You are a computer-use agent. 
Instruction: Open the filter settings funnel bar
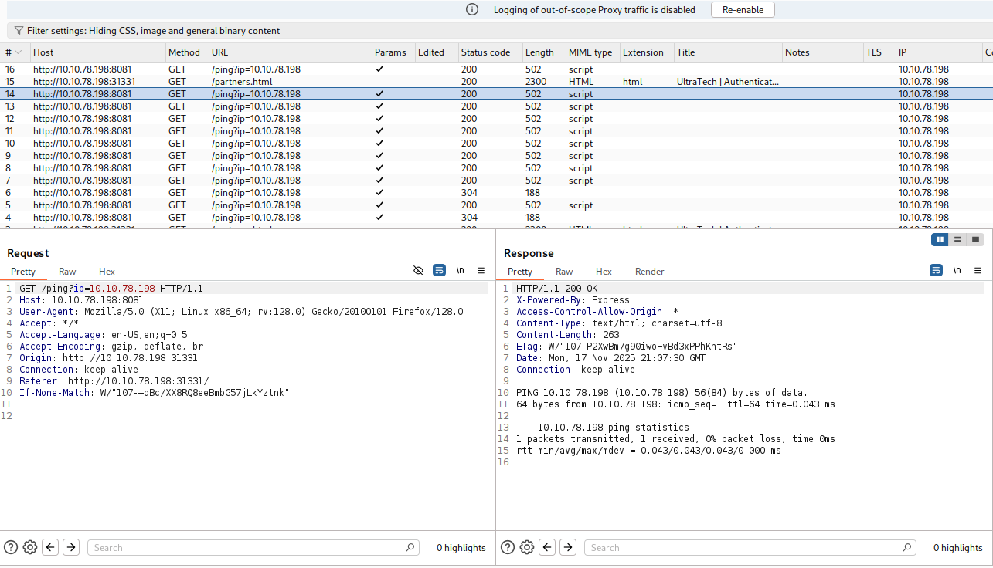click(147, 31)
